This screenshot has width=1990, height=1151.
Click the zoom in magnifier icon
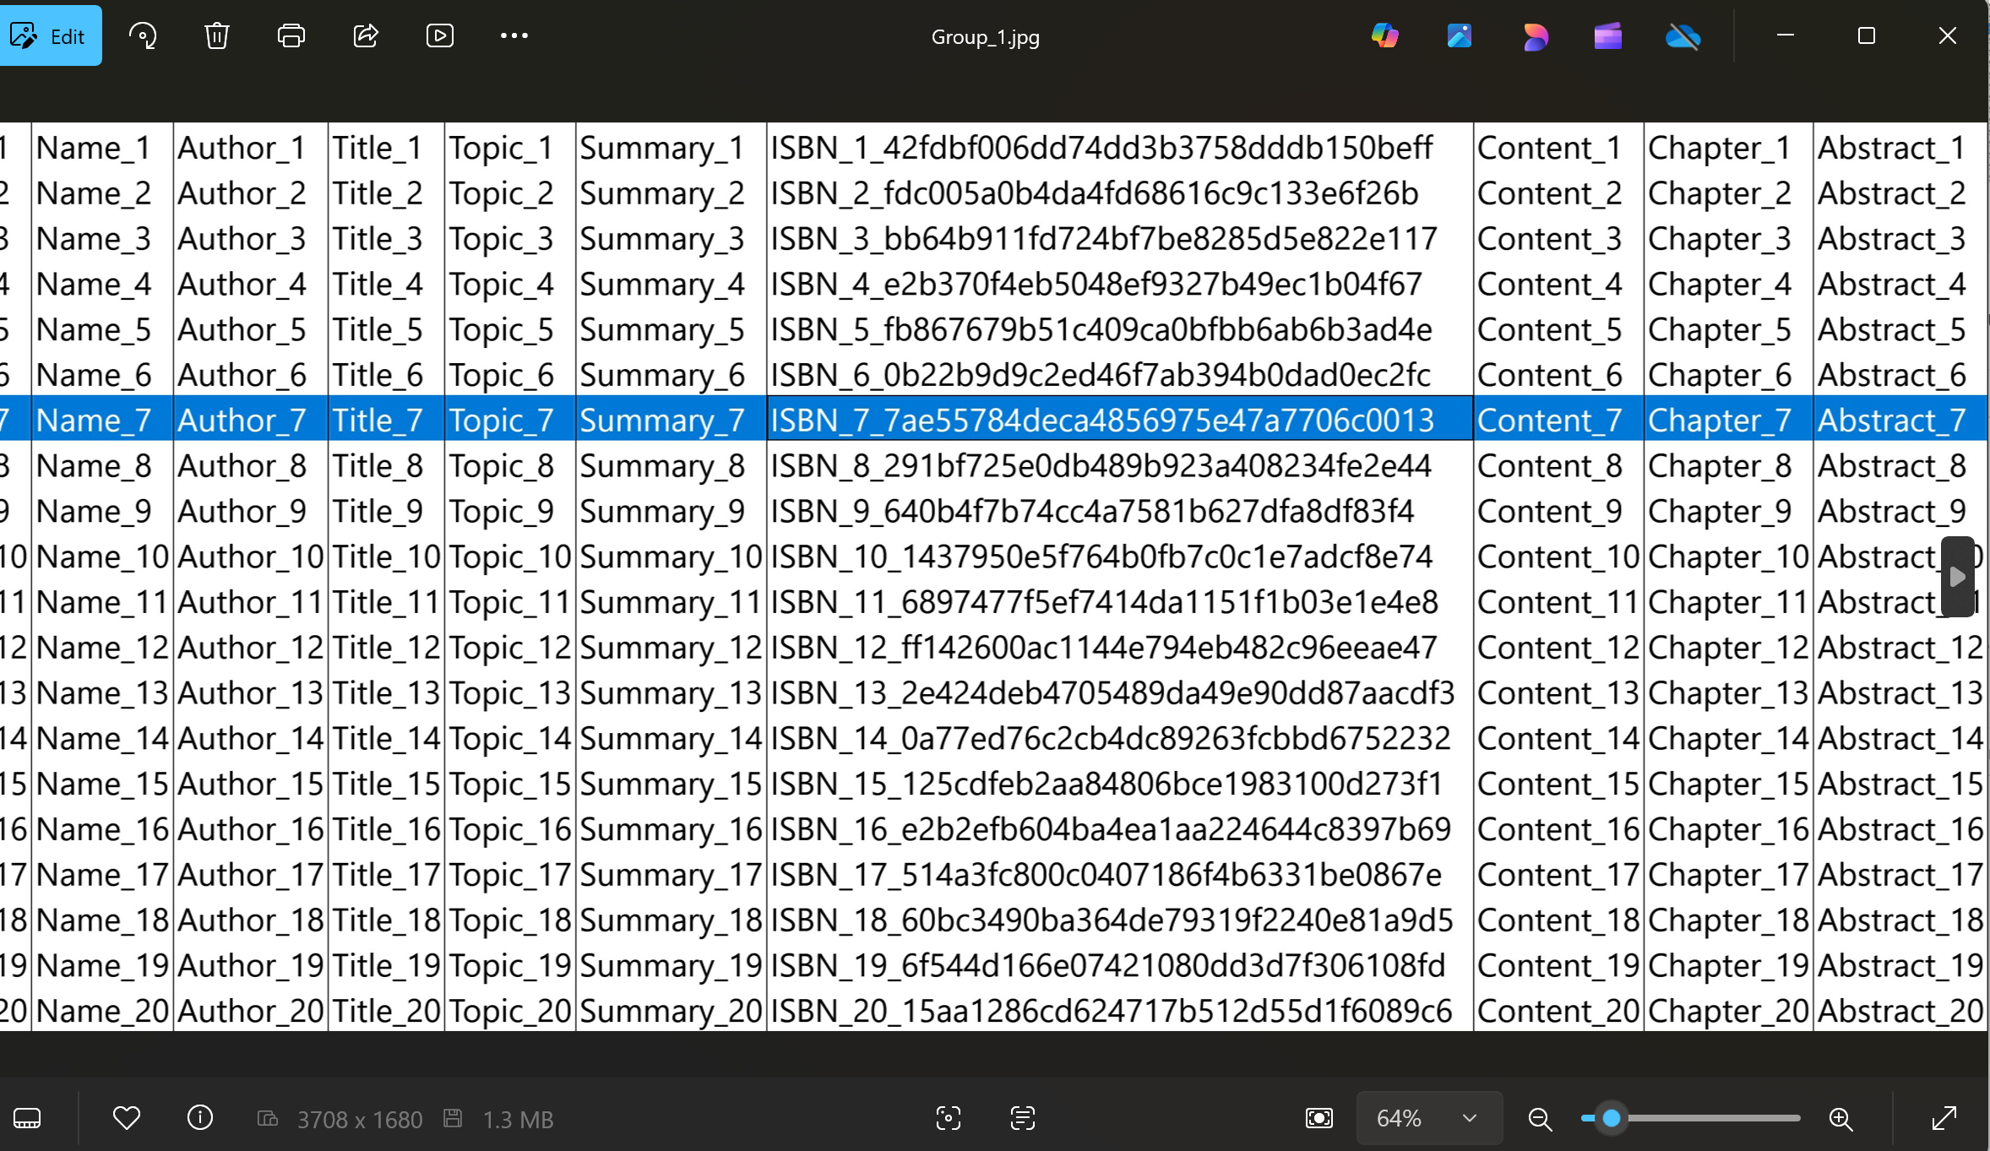click(x=1840, y=1120)
